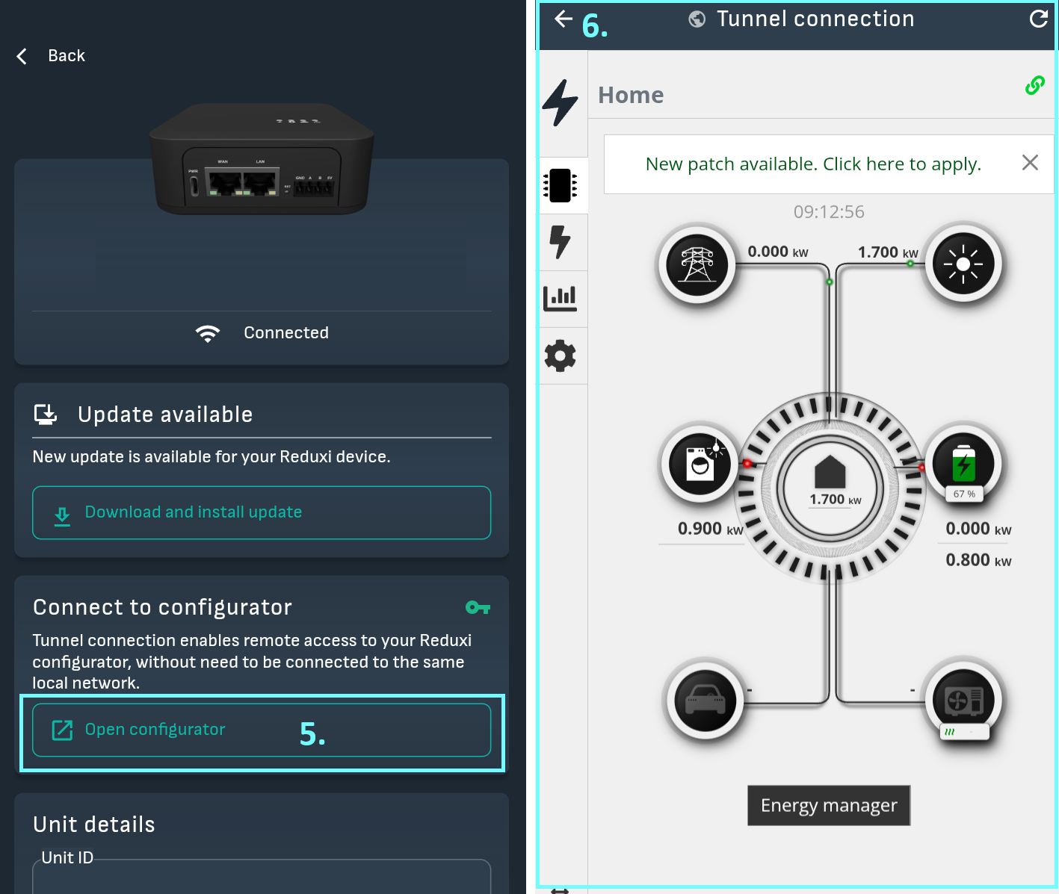Viewport: 1059px width, 894px height.
Task: Open the statistics chart sidebar tab
Action: tap(561, 299)
